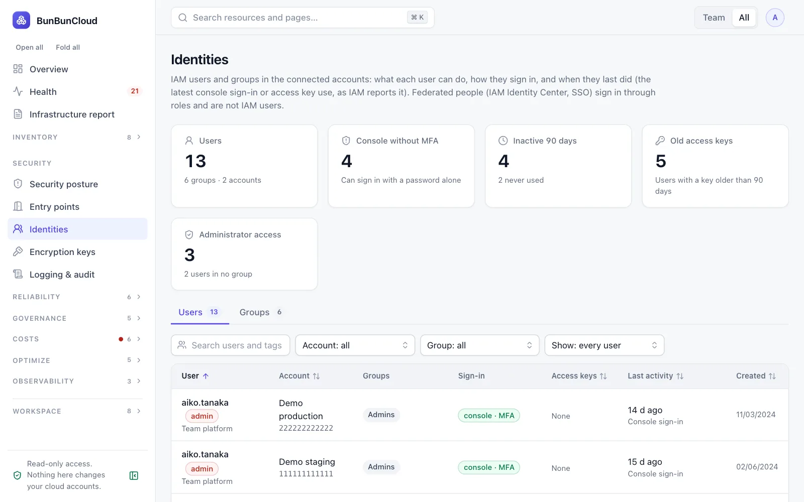Image resolution: width=804 pixels, height=502 pixels.
Task: Sort the Created column
Action: 772,376
